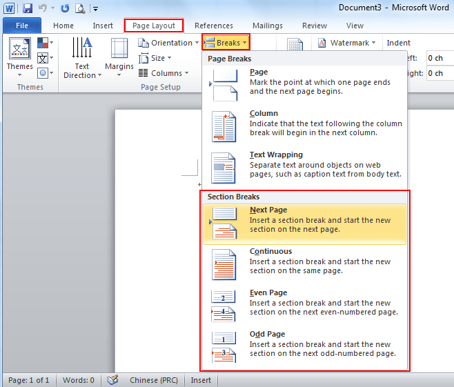Switch to the References tab
This screenshot has width=454, height=387.
pyautogui.click(x=213, y=26)
